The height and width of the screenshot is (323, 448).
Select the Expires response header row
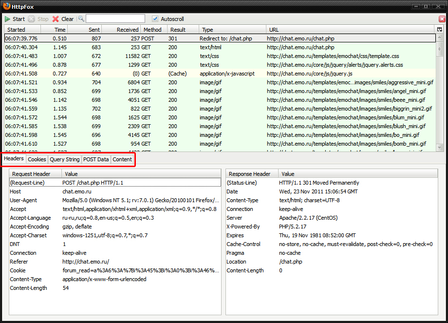point(332,235)
